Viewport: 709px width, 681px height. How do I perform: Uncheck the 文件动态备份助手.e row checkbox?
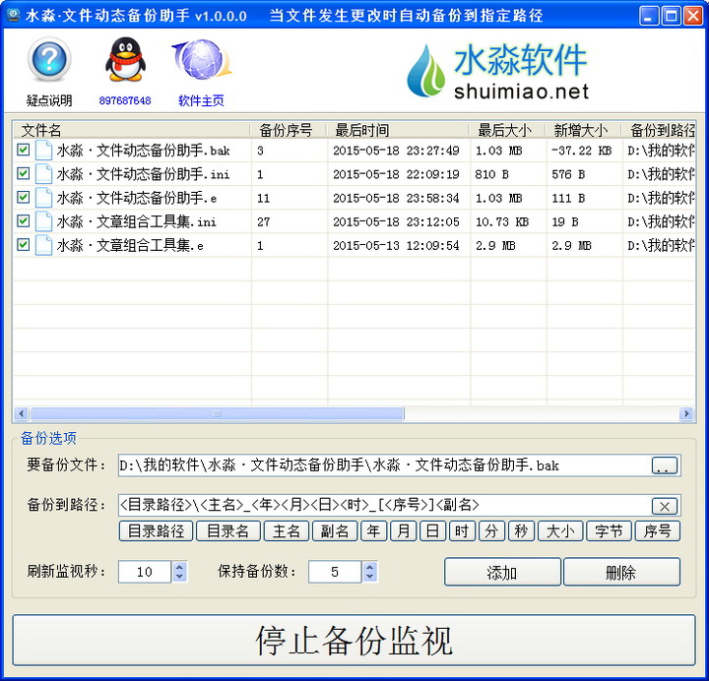pyautogui.click(x=23, y=197)
